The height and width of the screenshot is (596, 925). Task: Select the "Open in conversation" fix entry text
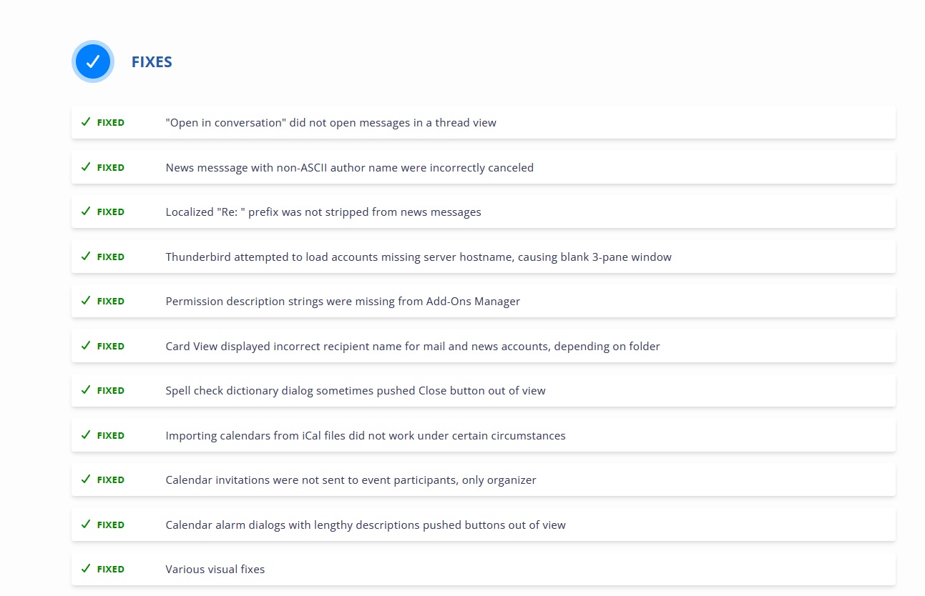(331, 123)
